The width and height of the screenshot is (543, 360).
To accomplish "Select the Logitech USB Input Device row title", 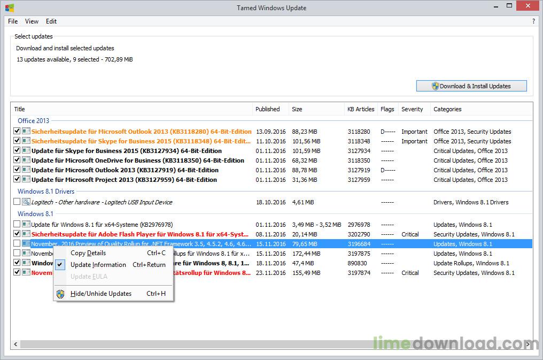I will point(102,202).
